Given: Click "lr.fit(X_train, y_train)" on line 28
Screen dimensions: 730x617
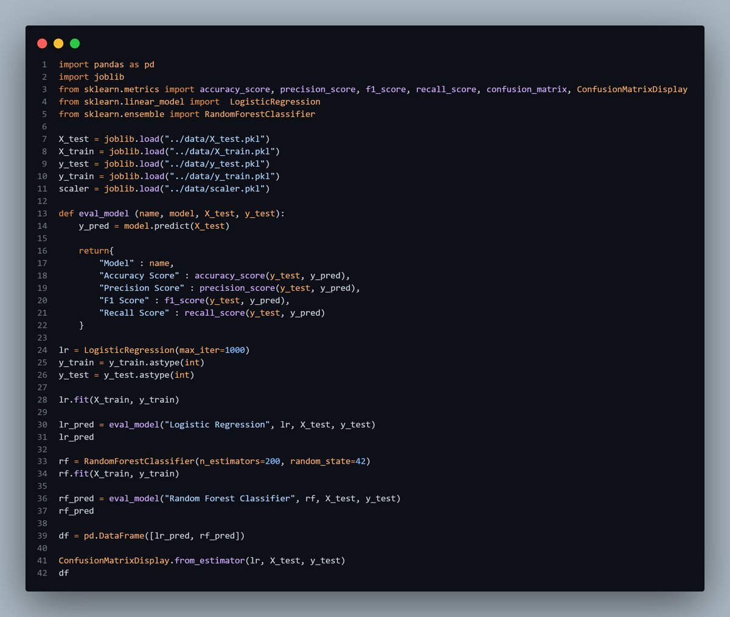Looking at the screenshot, I should [119, 400].
